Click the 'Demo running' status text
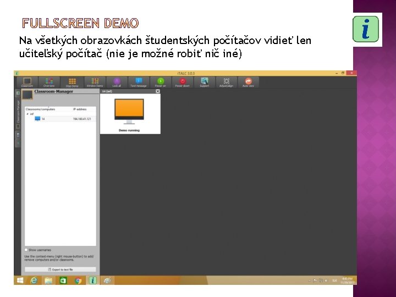 129,130
